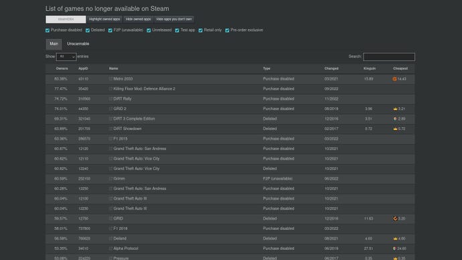The image size is (462, 260).
Task: Focus the steamID64 input field
Action: tap(66, 19)
